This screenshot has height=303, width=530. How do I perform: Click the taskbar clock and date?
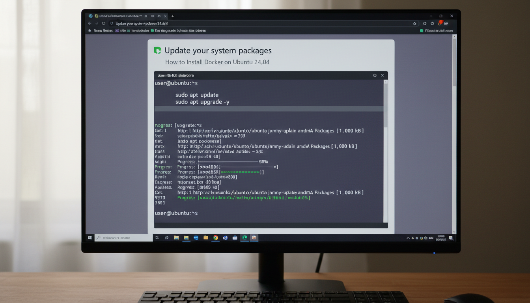pos(441,238)
